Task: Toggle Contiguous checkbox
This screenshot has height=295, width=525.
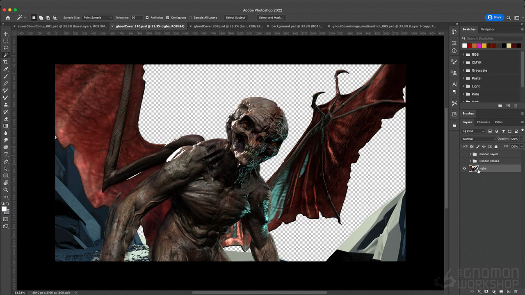Action: coord(167,18)
